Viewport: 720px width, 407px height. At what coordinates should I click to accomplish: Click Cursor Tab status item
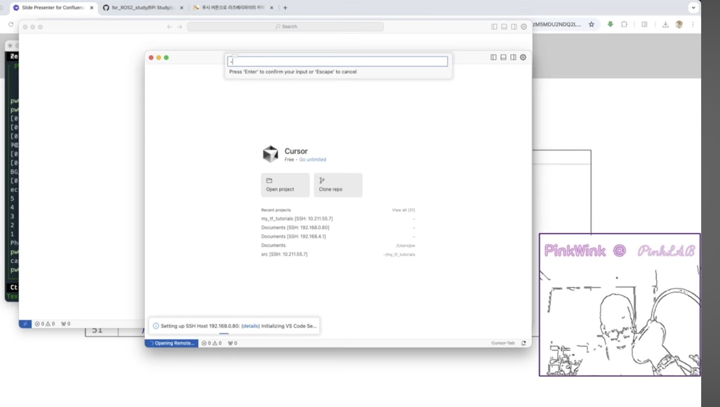click(x=502, y=343)
